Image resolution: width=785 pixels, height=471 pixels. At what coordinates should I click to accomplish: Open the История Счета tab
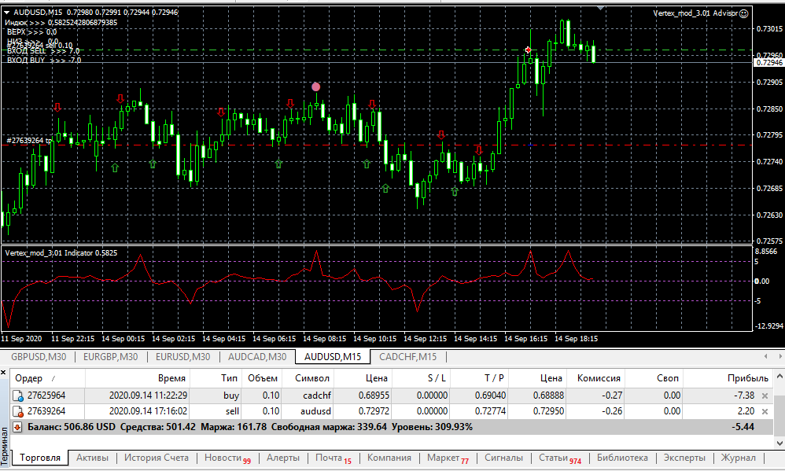[x=155, y=458]
